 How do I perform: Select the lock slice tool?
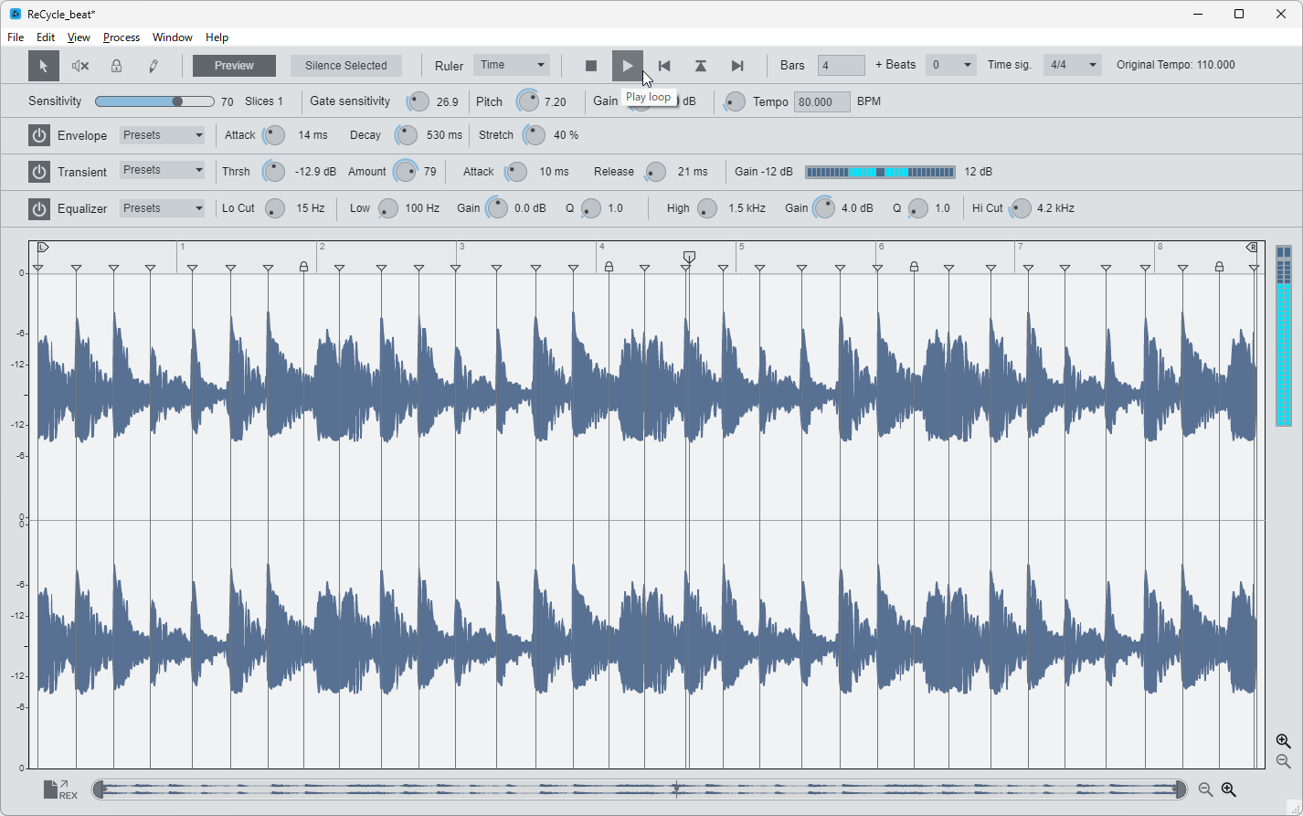coord(116,66)
